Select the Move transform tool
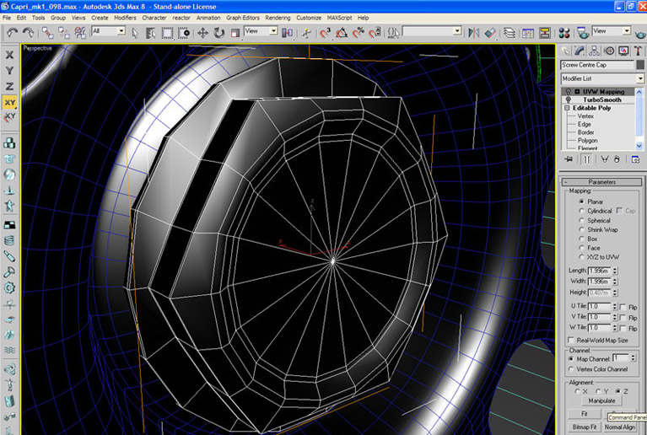The image size is (647, 435). [x=203, y=32]
